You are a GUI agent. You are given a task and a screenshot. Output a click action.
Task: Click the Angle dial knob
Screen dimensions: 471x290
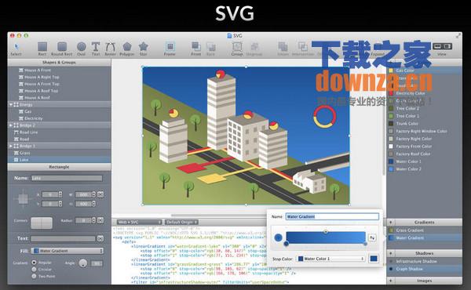click(x=83, y=263)
